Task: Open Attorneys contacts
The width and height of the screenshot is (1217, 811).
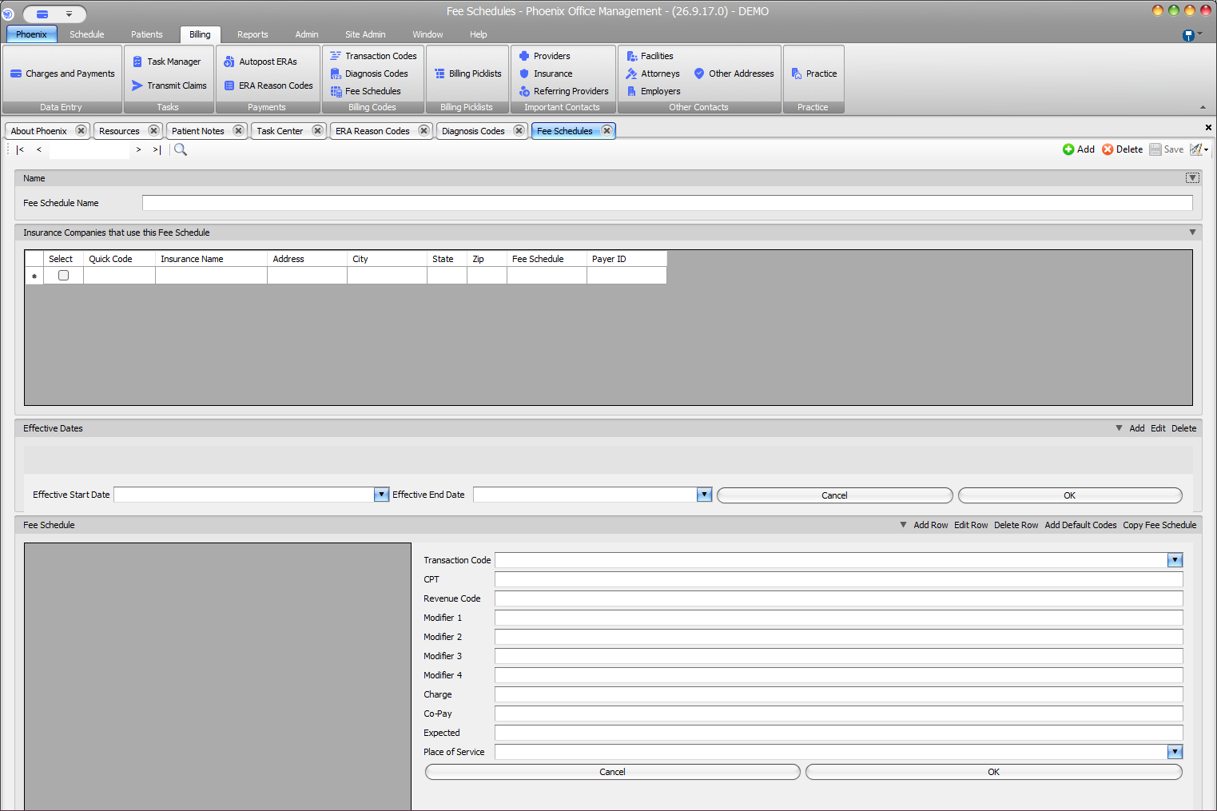Action: click(x=652, y=74)
